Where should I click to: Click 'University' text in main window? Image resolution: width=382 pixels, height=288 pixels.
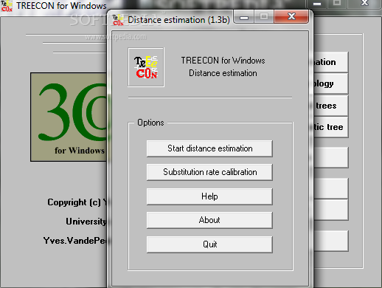[x=86, y=222]
